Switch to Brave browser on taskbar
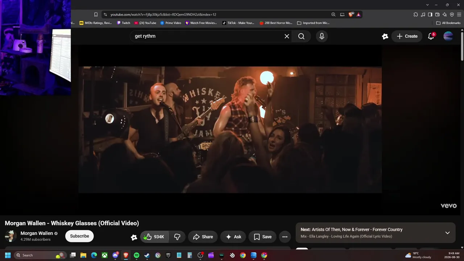The image size is (464, 261). 126,255
